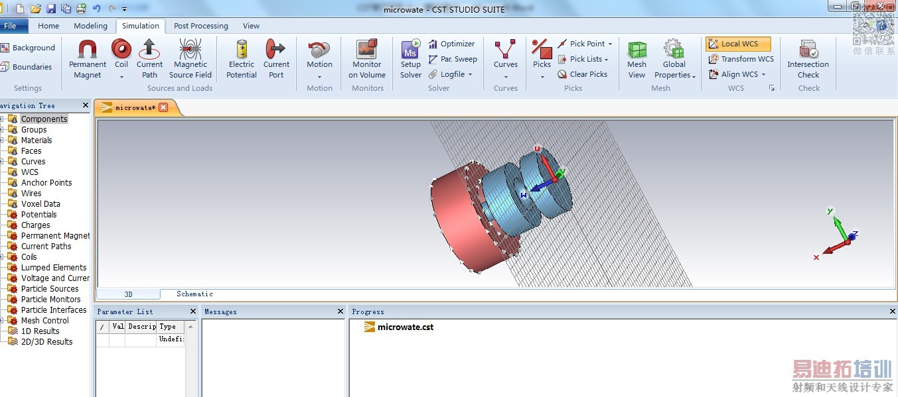Expand the WCS group dialog launcher
Viewport: 898px width, 397px height.
(772, 88)
